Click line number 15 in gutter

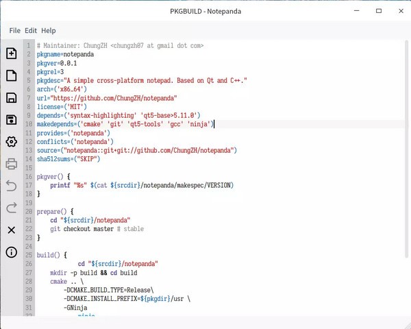pos(29,168)
